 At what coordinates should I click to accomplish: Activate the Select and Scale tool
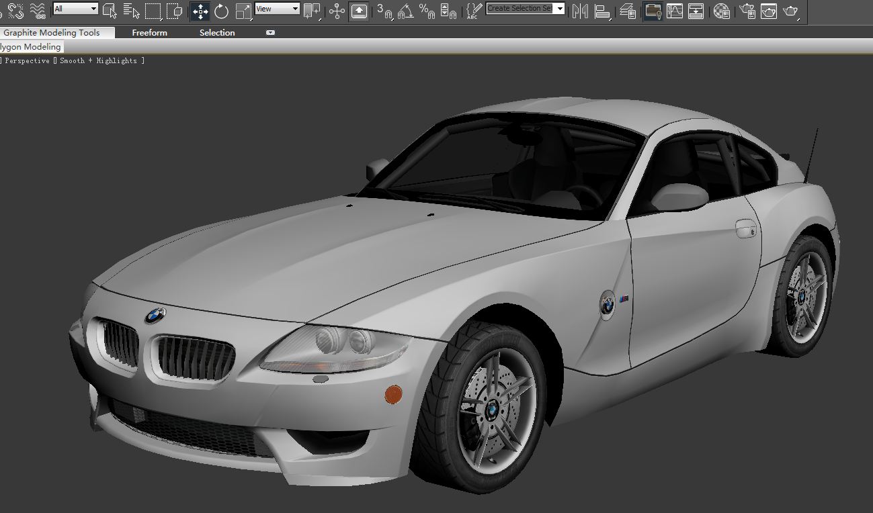point(243,10)
